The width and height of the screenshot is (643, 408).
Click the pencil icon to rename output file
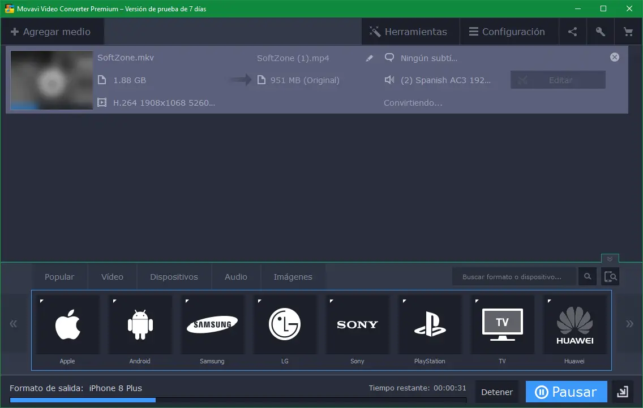tap(370, 58)
